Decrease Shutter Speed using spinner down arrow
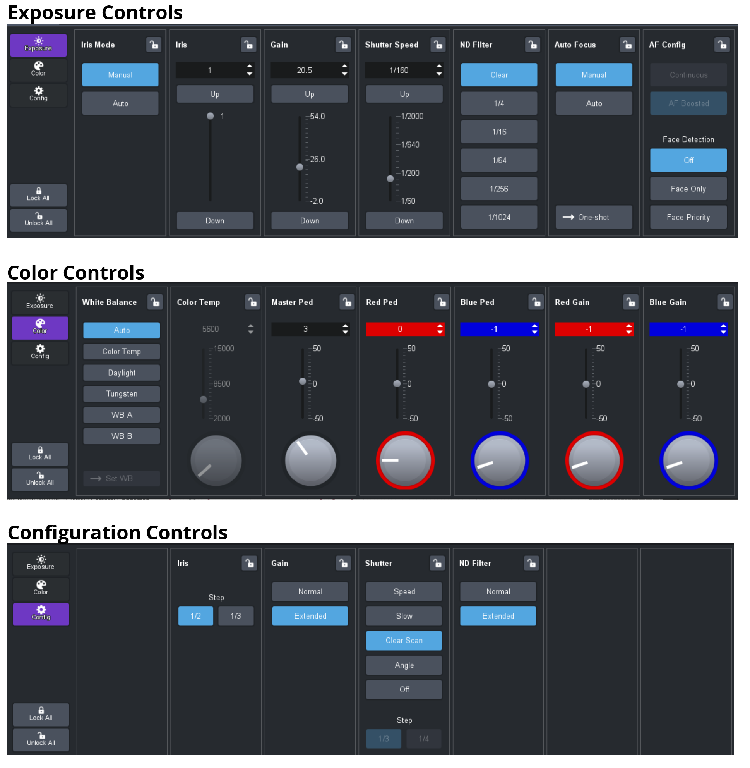This screenshot has height=768, width=750. click(x=439, y=74)
